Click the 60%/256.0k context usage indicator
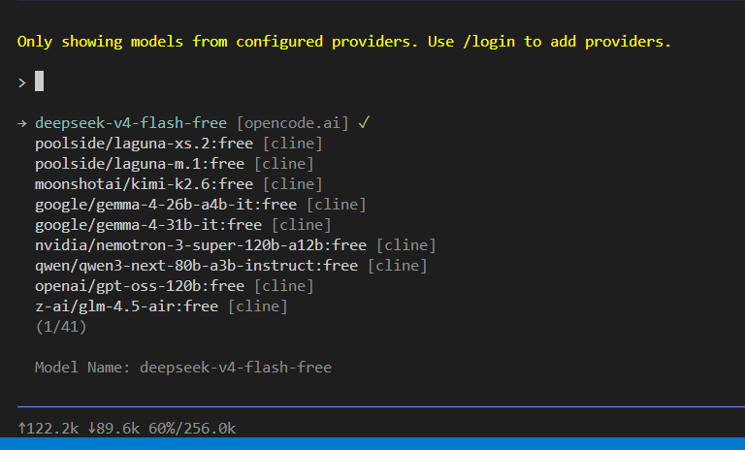Screen dimensions: 745x450 pos(192,428)
